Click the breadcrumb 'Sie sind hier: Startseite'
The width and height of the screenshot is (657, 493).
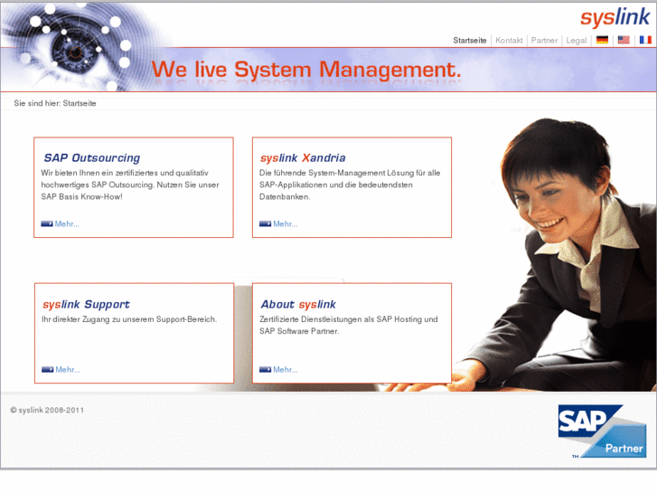tap(55, 103)
